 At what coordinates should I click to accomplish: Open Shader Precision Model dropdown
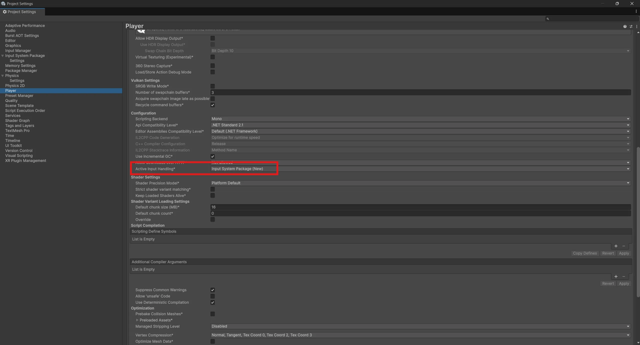[x=420, y=183]
